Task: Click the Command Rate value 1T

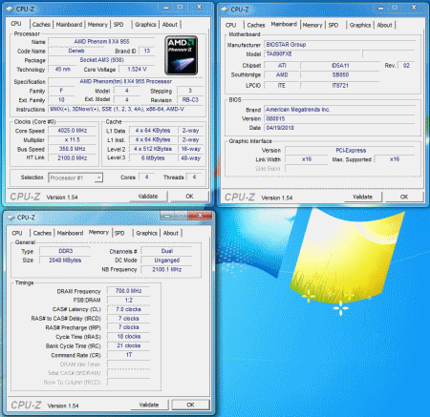Action: tap(129, 355)
